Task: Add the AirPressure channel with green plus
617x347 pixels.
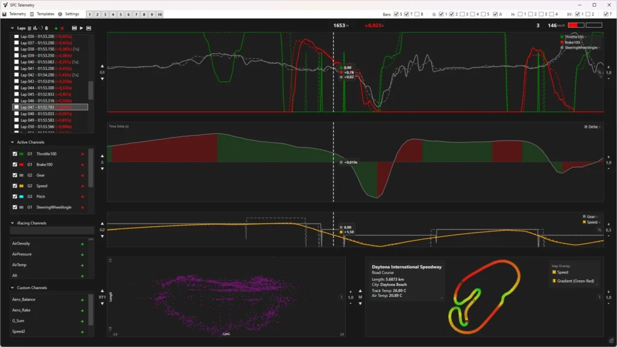Action: pyautogui.click(x=83, y=254)
